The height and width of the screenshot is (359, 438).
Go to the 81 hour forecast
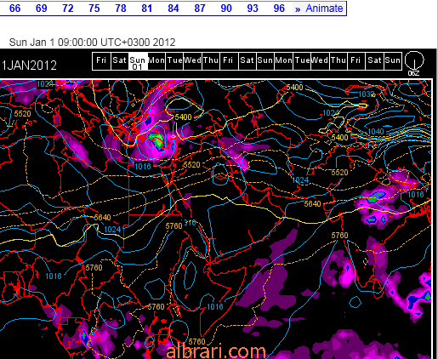click(147, 9)
